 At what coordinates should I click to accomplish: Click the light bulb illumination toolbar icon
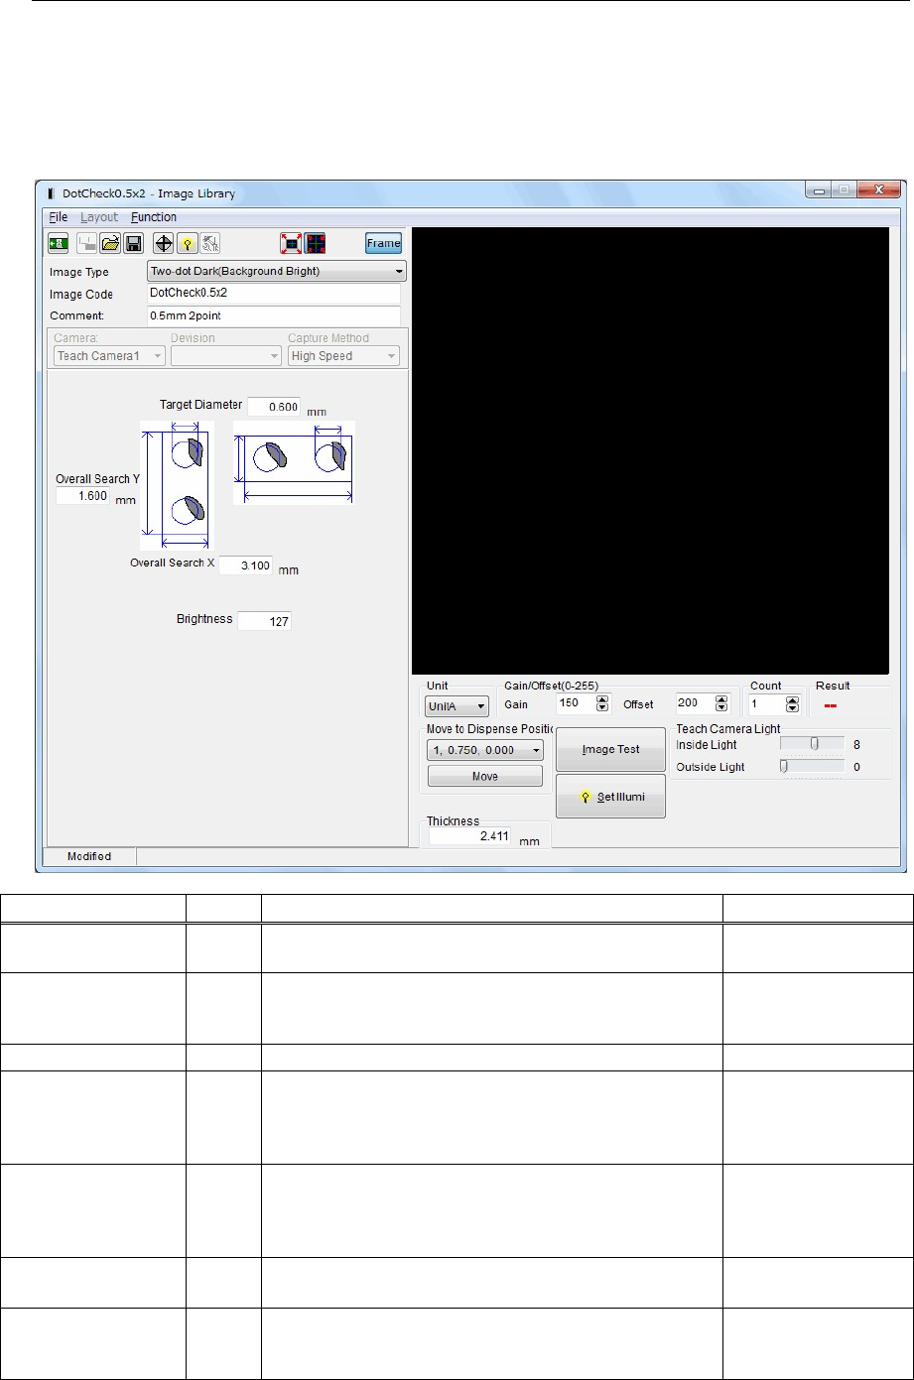[188, 243]
